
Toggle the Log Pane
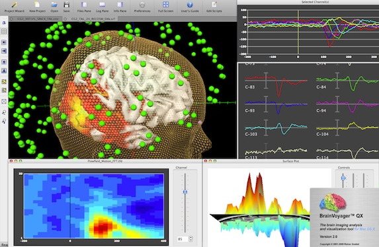pos(102,7)
